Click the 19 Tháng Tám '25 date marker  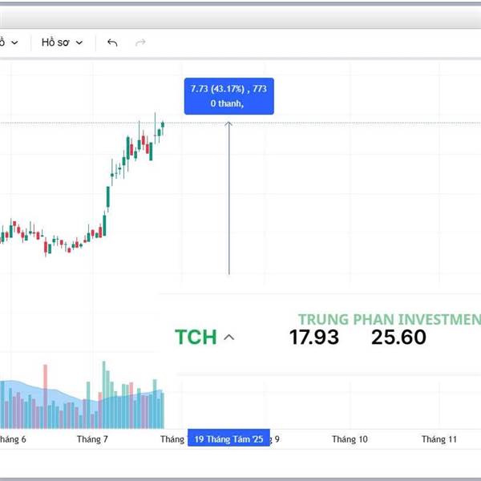[228, 439]
